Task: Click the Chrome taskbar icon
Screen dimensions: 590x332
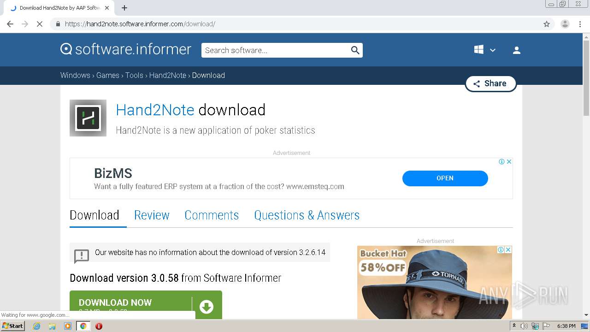Action: pos(83,326)
